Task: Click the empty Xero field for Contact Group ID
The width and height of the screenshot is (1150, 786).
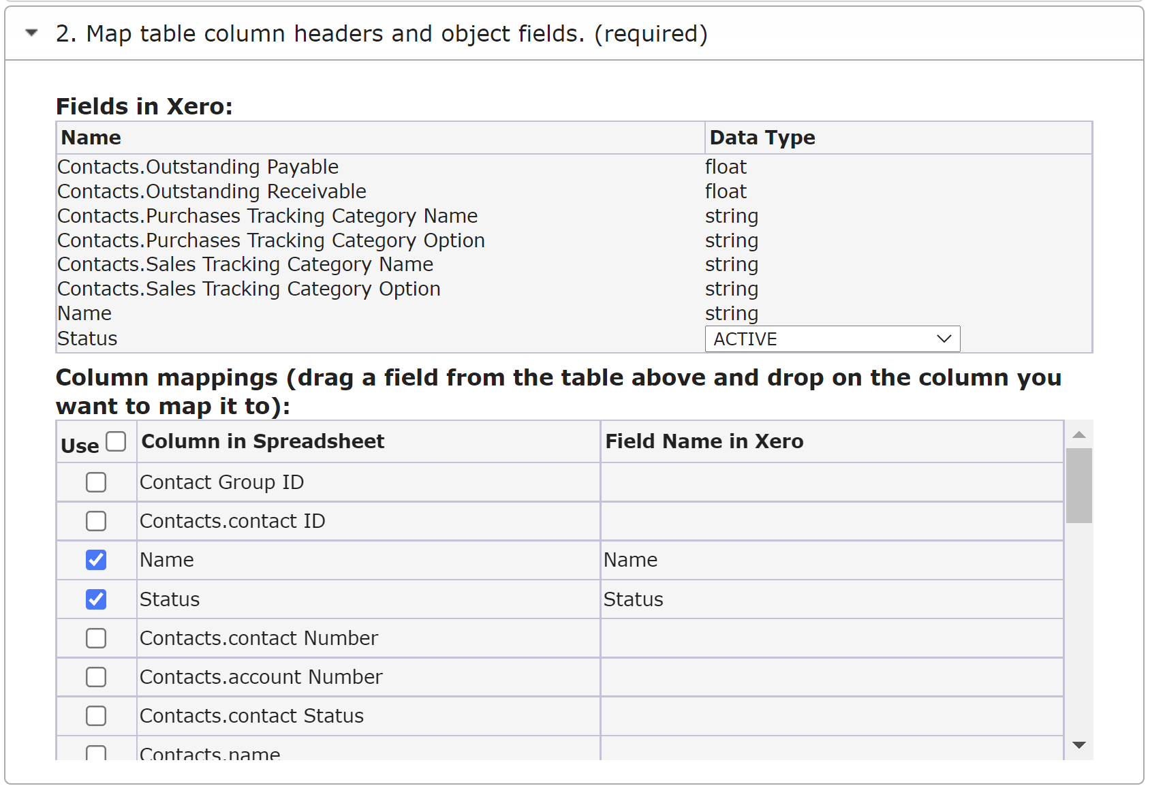Action: pos(831,482)
